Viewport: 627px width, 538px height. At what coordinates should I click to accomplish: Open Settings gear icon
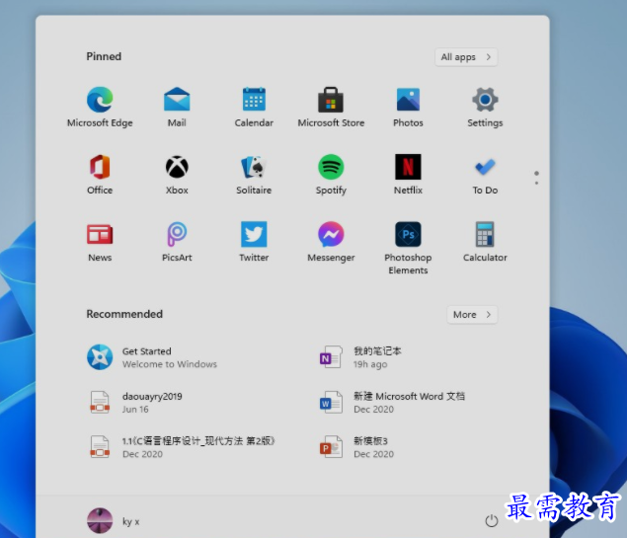(485, 107)
